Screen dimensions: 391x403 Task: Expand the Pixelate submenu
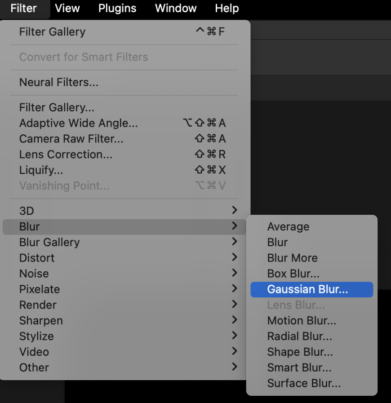click(x=40, y=289)
